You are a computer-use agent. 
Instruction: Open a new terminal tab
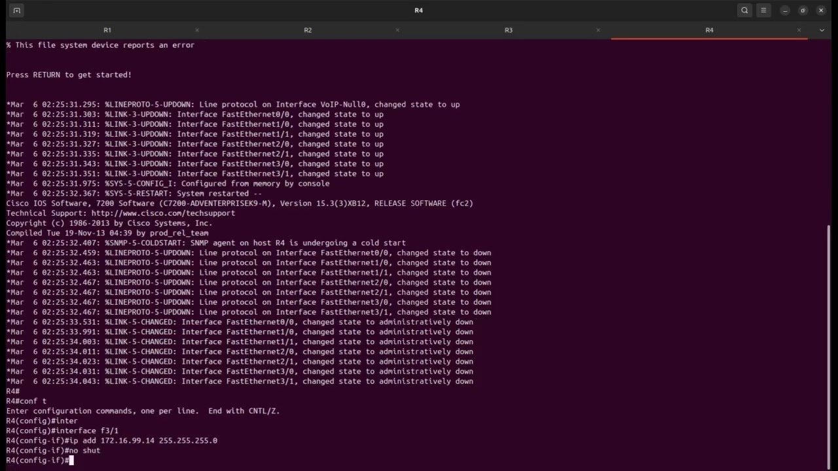click(16, 10)
